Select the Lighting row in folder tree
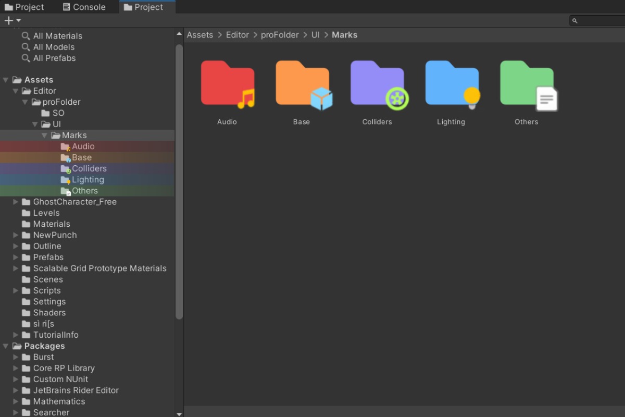The image size is (625, 417). tap(87, 180)
